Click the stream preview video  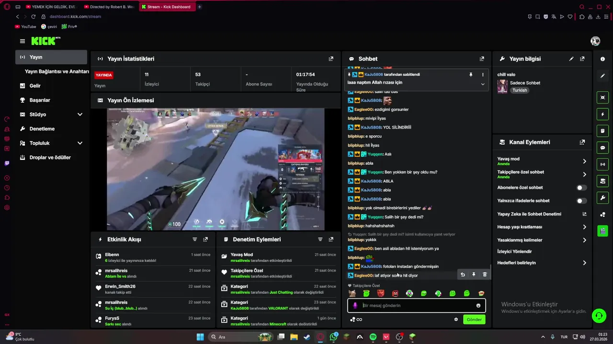click(216, 169)
